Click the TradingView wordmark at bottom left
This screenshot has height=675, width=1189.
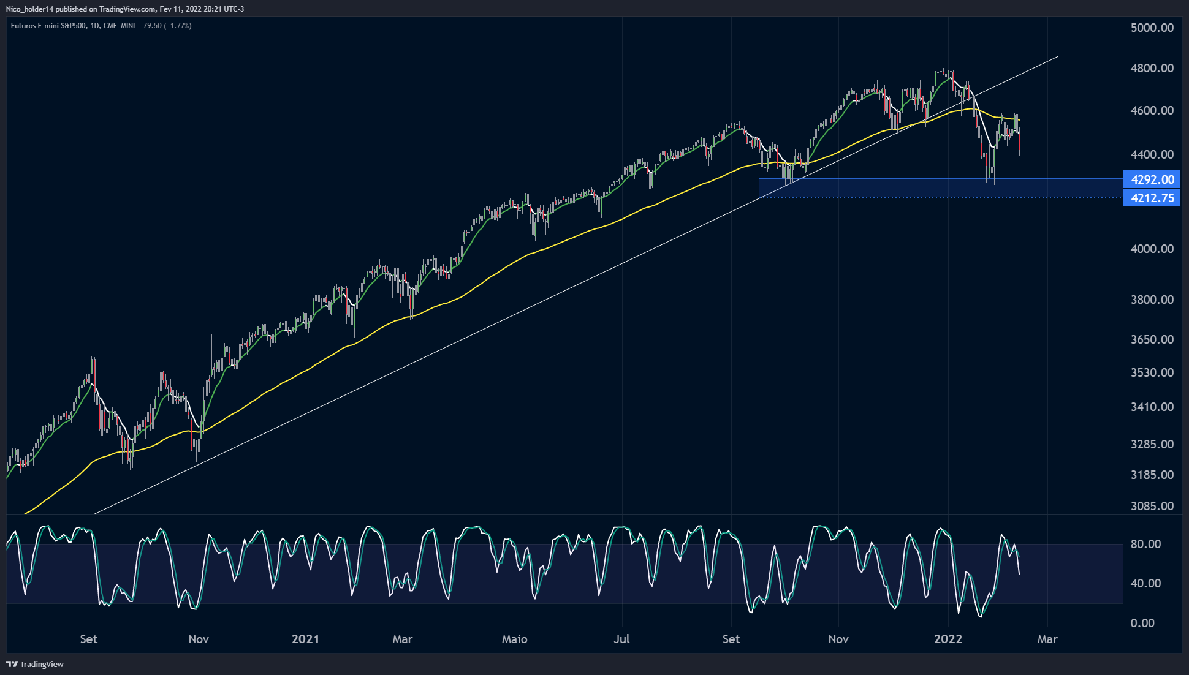coord(42,664)
